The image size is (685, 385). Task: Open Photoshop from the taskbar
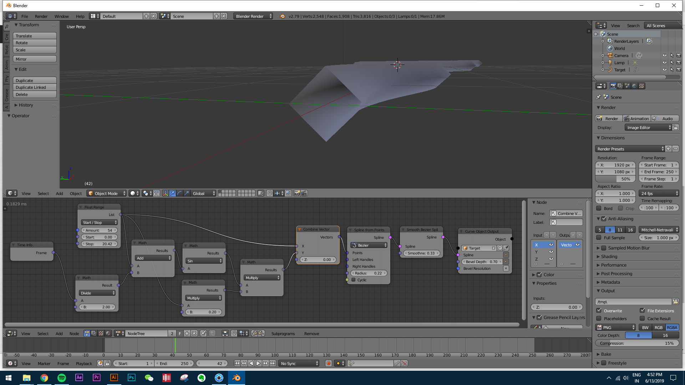(x=132, y=378)
